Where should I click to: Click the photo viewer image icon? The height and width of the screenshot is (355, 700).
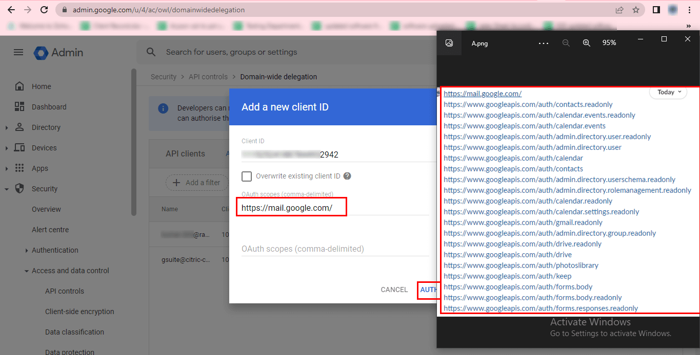pyautogui.click(x=449, y=43)
